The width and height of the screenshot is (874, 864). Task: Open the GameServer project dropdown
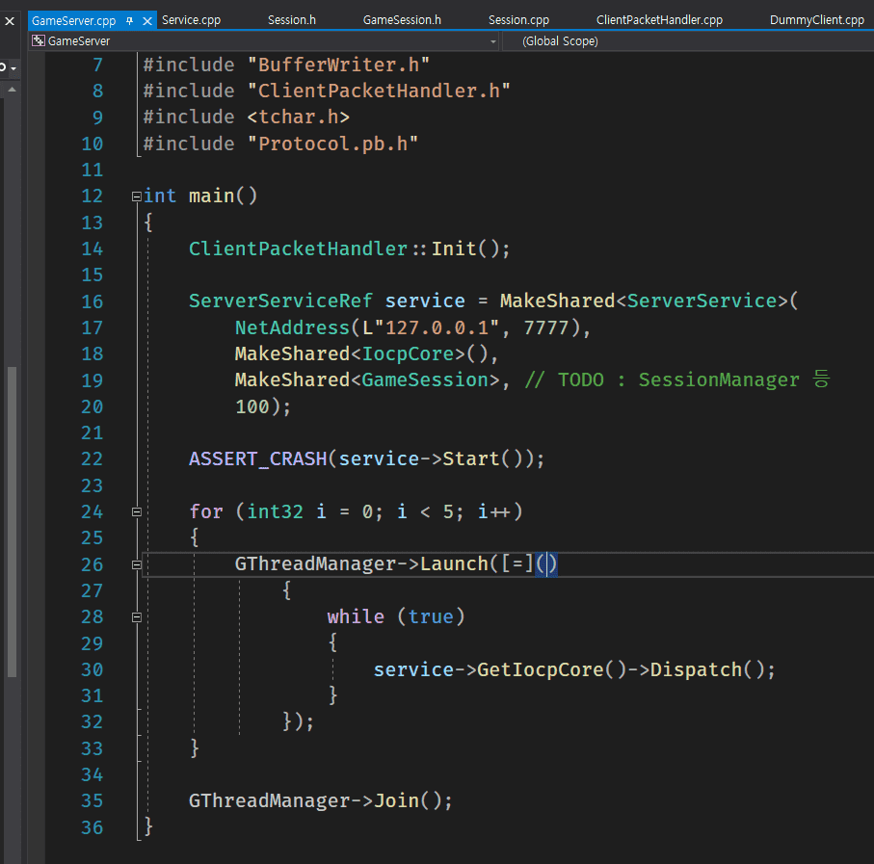[493, 41]
